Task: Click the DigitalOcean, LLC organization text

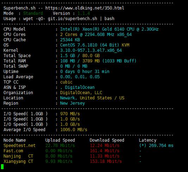Action: pyautogui.click(x=81, y=93)
